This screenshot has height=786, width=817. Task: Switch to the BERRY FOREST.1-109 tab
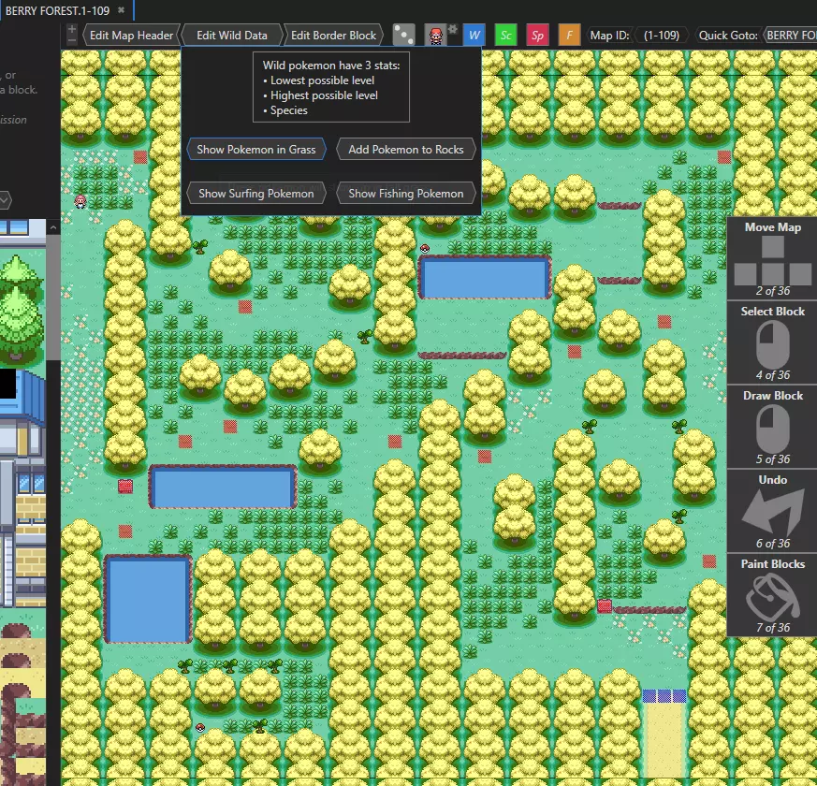click(57, 10)
